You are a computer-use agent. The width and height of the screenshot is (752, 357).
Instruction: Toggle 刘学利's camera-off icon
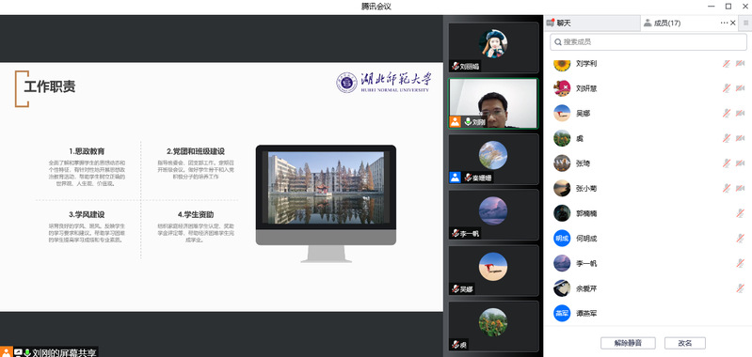(x=740, y=63)
